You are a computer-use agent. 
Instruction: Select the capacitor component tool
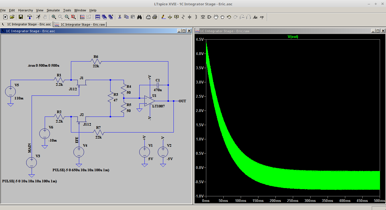pyautogui.click(x=189, y=17)
